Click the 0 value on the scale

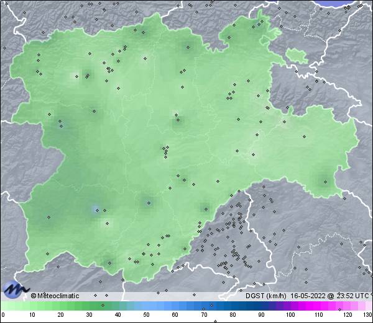click(x=3, y=315)
